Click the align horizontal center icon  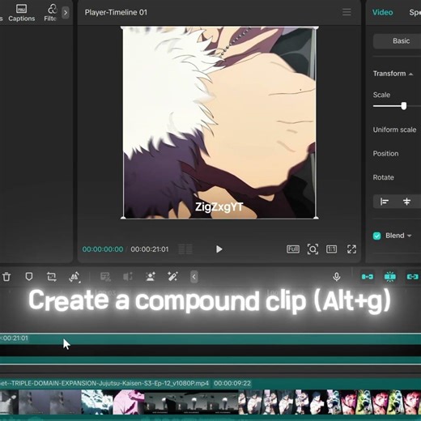406,202
